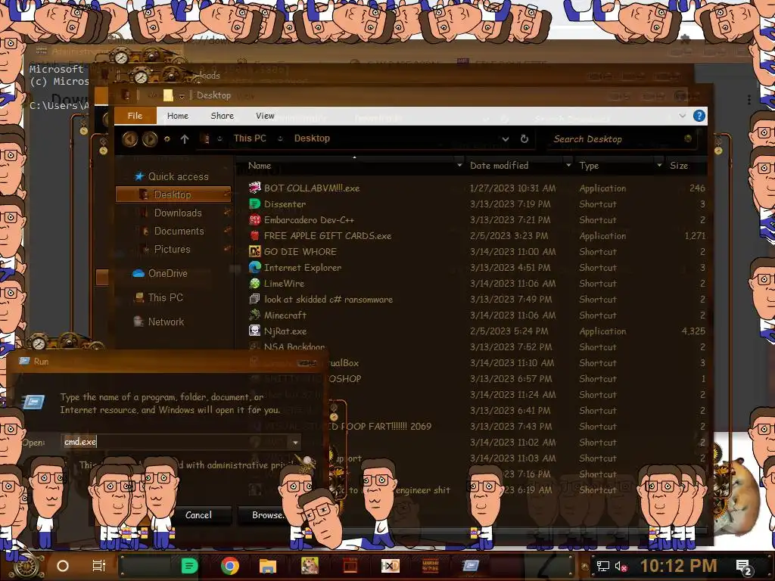The image size is (775, 581).
Task: Go up one folder level in Explorer
Action: [185, 139]
